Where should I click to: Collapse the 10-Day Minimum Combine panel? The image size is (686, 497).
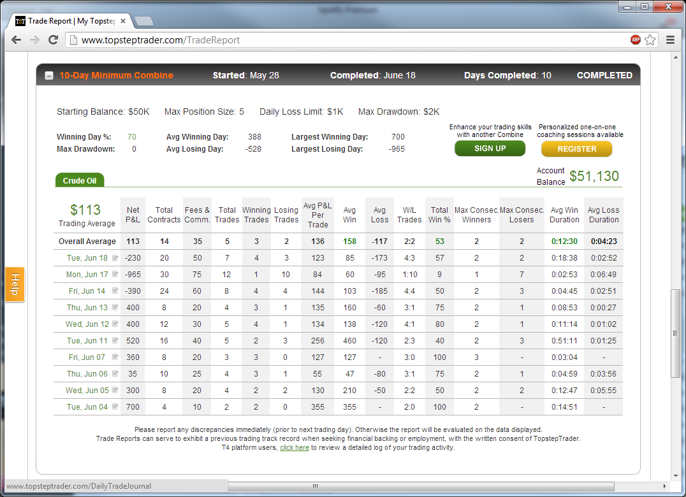(49, 76)
